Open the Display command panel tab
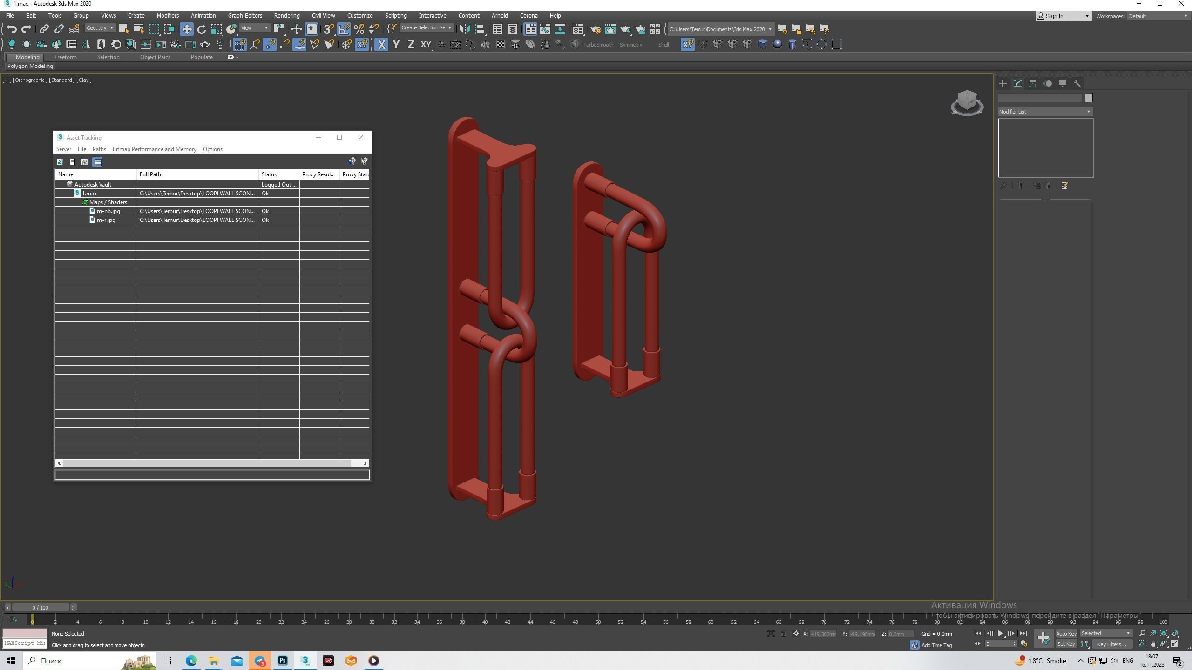 (1063, 84)
